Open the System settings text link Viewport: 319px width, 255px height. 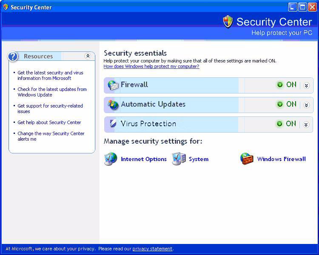click(x=199, y=159)
